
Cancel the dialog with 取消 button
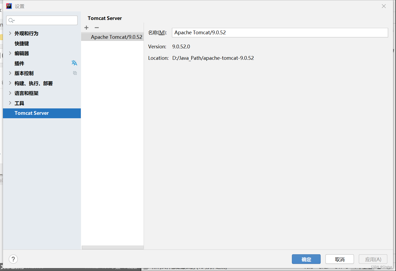coord(340,259)
